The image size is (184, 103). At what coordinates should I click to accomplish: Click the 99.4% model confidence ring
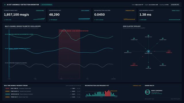(147, 92)
